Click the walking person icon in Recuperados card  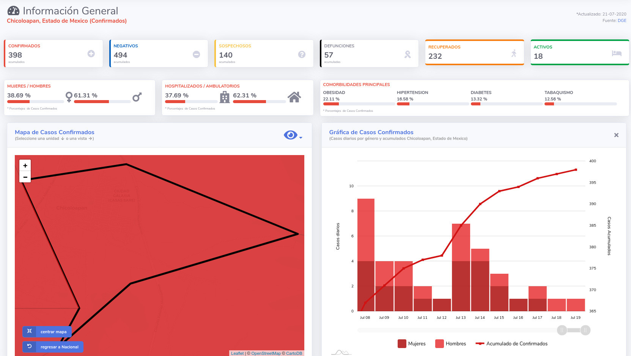click(514, 53)
